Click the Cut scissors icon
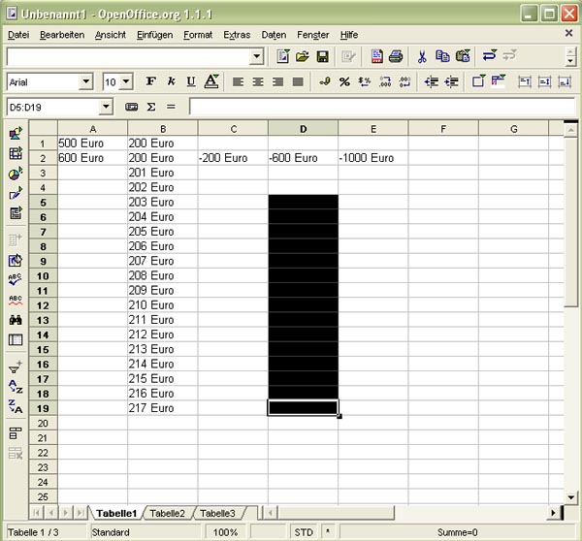Viewport: 582px width, 541px height. pyautogui.click(x=421, y=57)
